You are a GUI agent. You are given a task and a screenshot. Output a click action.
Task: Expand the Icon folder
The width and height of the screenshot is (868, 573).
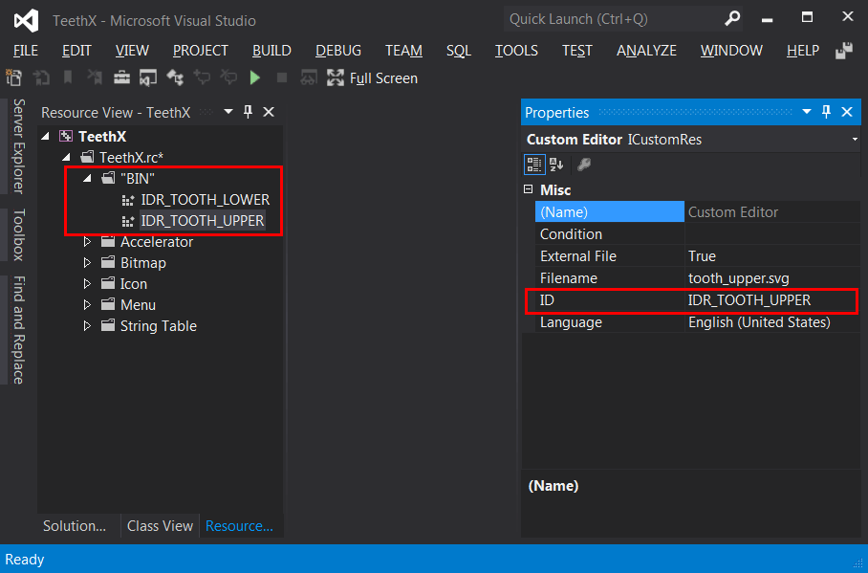coord(87,284)
